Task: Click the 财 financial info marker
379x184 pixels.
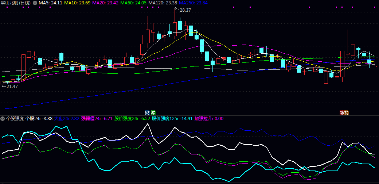Action: coord(147,112)
